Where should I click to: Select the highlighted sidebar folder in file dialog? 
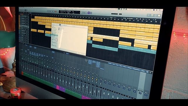coord(55,35)
